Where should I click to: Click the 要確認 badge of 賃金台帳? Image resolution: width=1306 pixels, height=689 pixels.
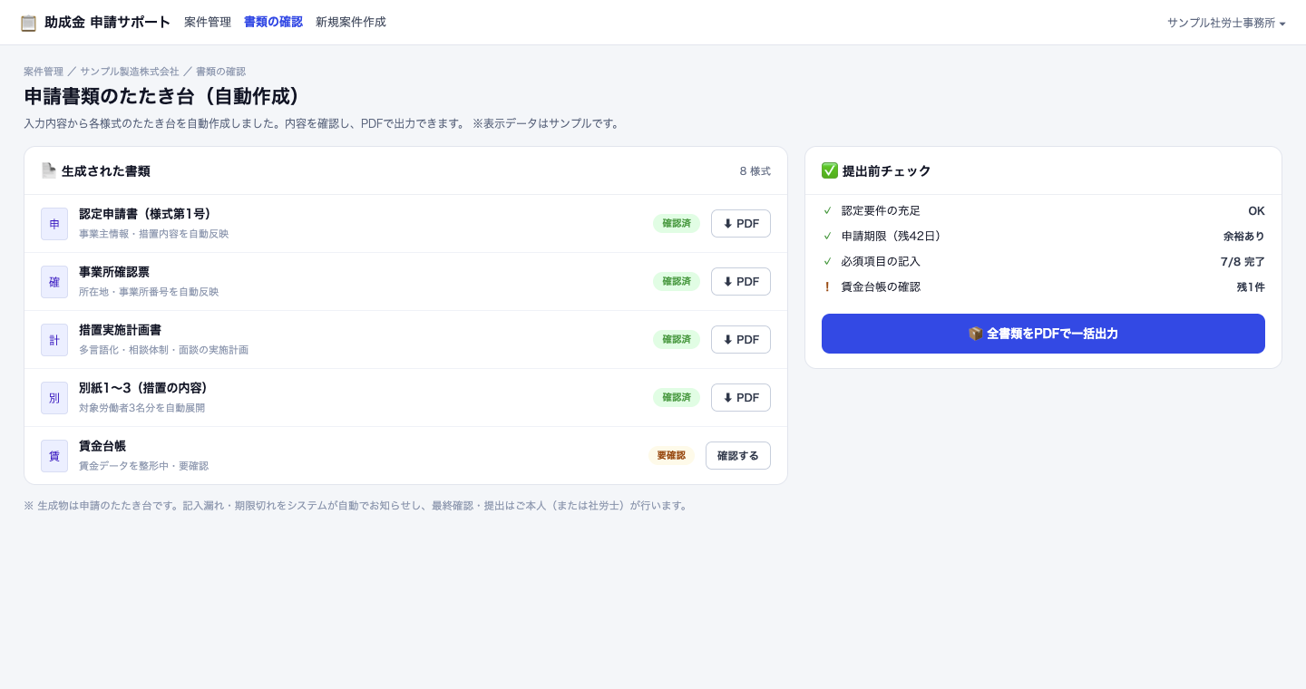pyautogui.click(x=671, y=456)
